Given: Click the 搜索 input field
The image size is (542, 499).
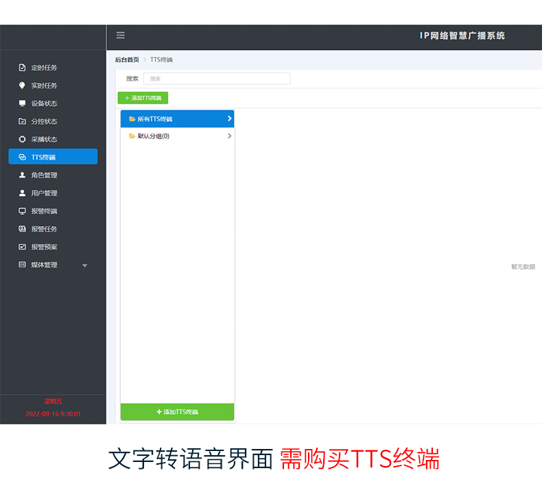Looking at the screenshot, I should [x=216, y=79].
